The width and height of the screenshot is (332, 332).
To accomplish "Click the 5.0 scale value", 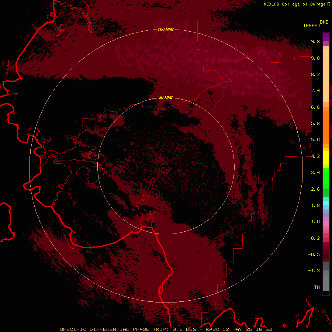I will tap(315, 140).
